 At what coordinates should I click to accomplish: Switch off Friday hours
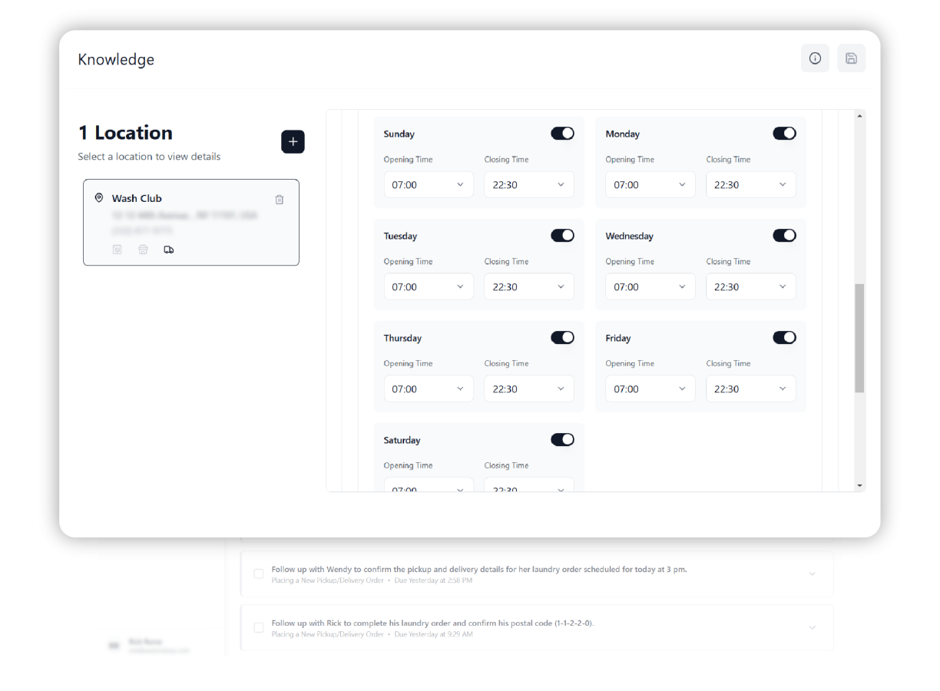784,338
